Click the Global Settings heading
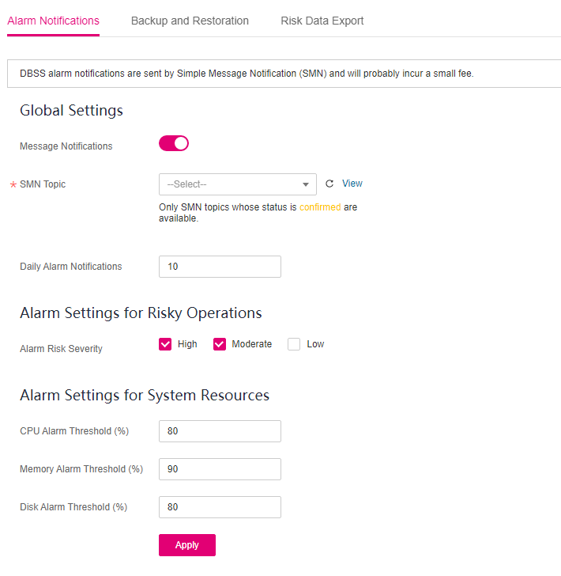561x576 pixels. [x=71, y=110]
